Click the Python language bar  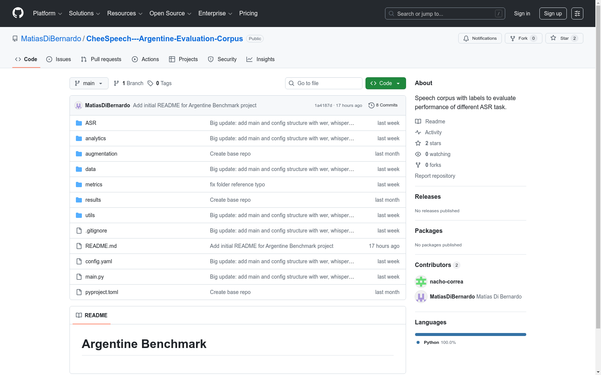[471, 334]
